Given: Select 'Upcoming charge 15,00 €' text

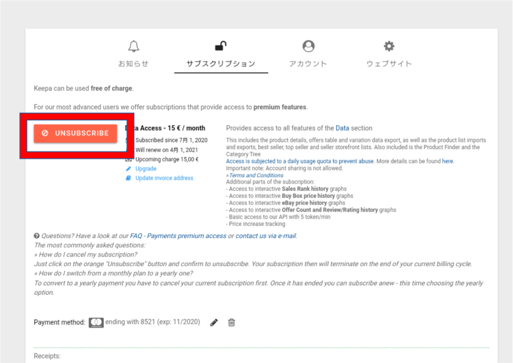Looking at the screenshot, I should [x=167, y=159].
